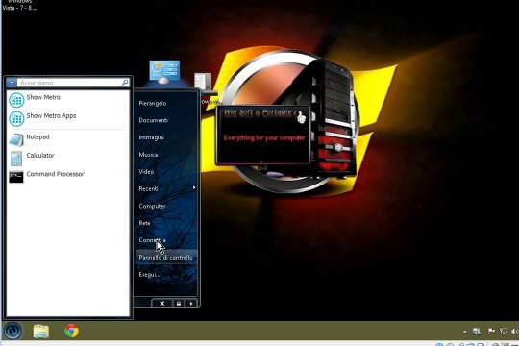
Task: Open Action Center flag icon
Action: (x=491, y=331)
